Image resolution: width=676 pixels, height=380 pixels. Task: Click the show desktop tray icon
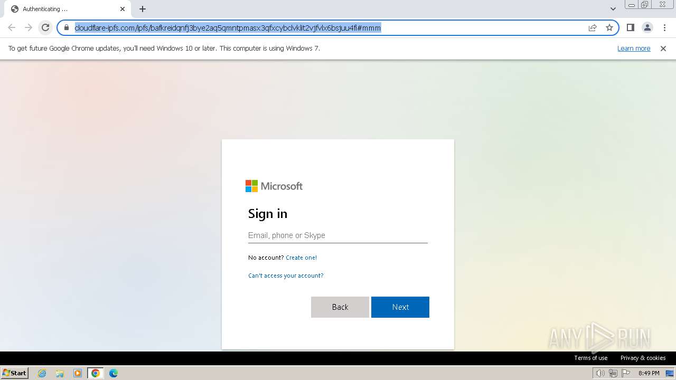(670, 373)
